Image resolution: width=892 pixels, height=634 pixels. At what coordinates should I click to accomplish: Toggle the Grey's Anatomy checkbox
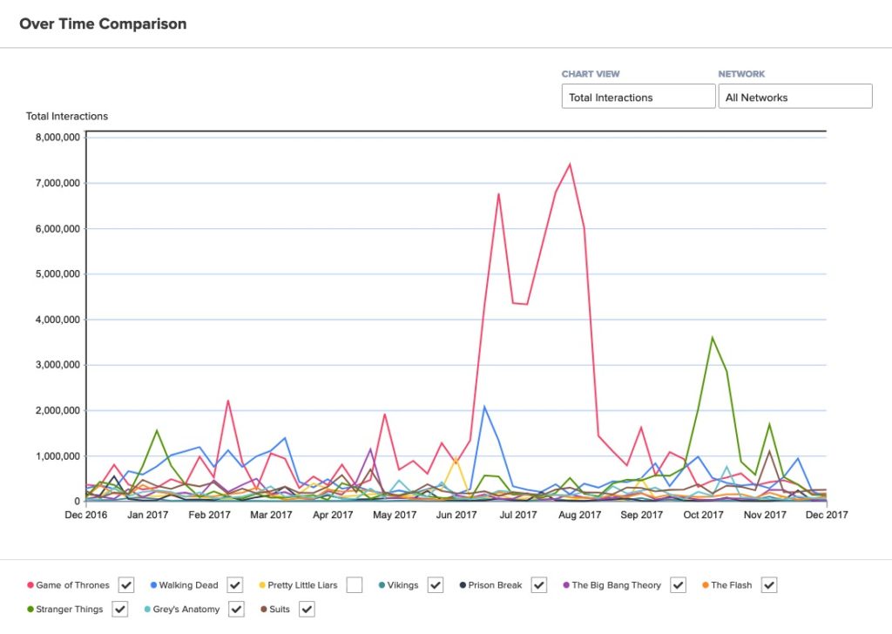237,609
